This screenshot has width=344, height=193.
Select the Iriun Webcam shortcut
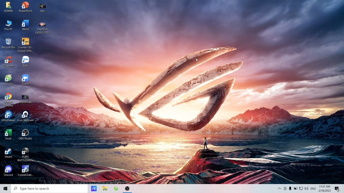click(x=25, y=117)
